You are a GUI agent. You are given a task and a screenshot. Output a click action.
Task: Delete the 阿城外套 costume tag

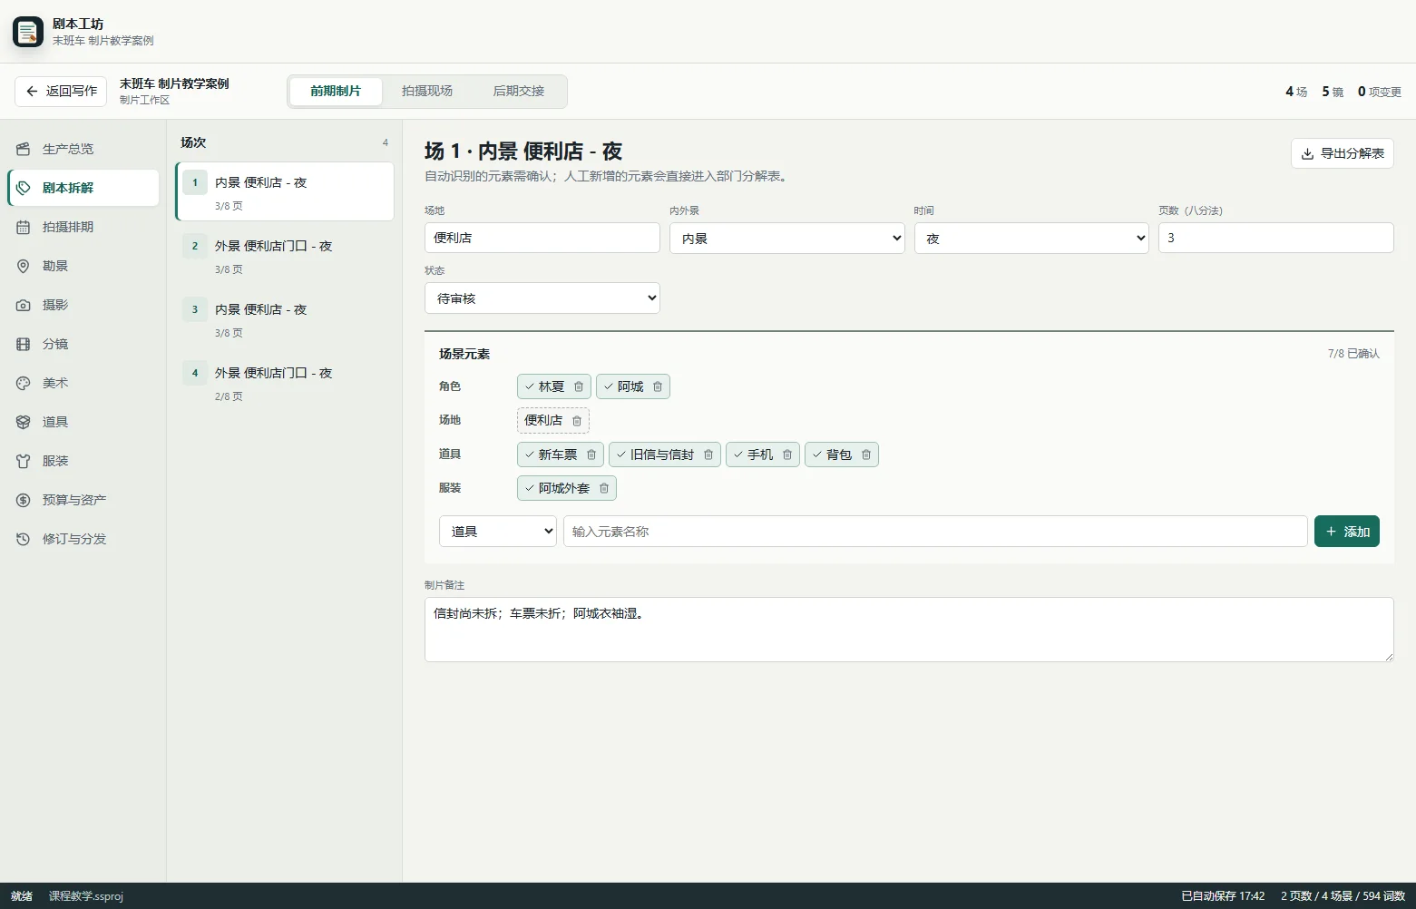604,488
